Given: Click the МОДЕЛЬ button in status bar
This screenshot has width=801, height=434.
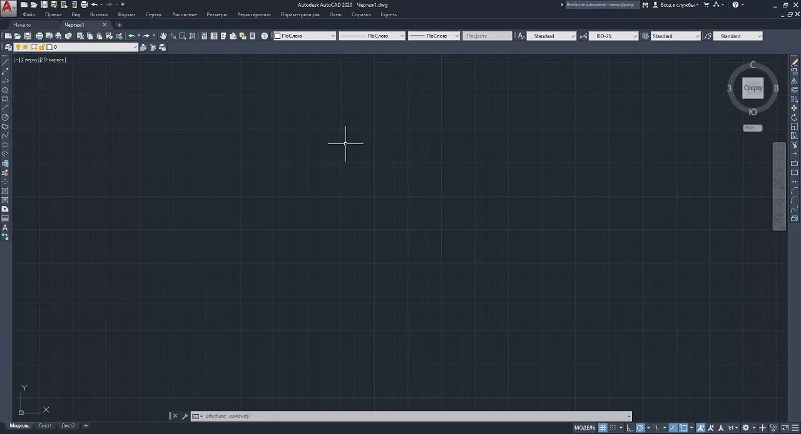Looking at the screenshot, I should 585,428.
